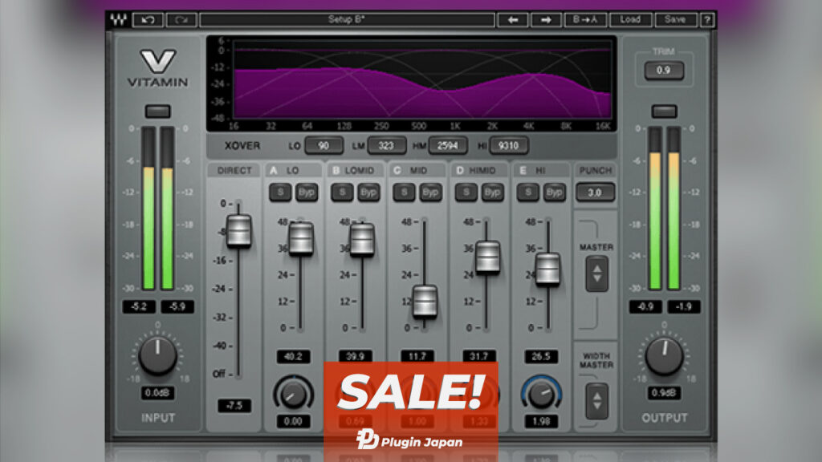Open help via the question mark icon

point(707,19)
